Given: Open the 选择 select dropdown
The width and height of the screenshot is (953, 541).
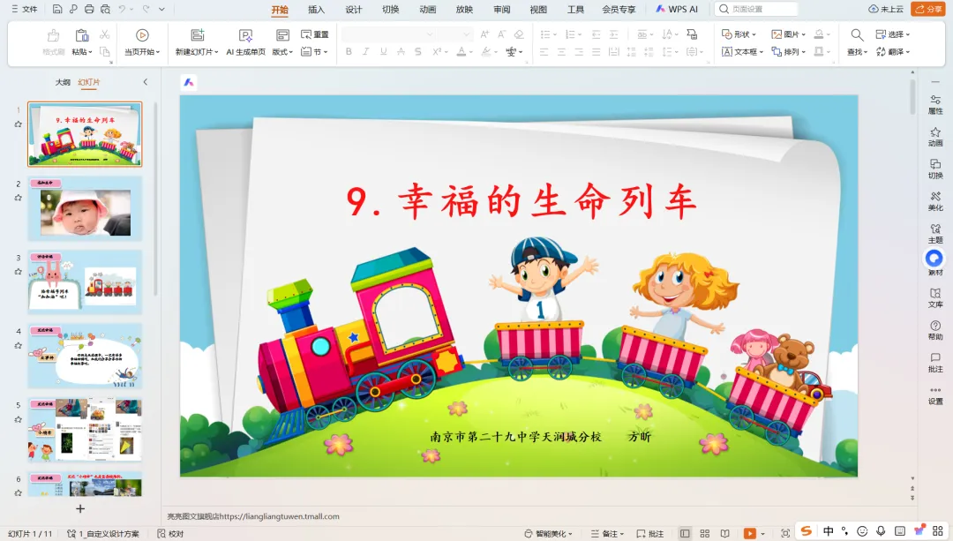Looking at the screenshot, I should (893, 34).
